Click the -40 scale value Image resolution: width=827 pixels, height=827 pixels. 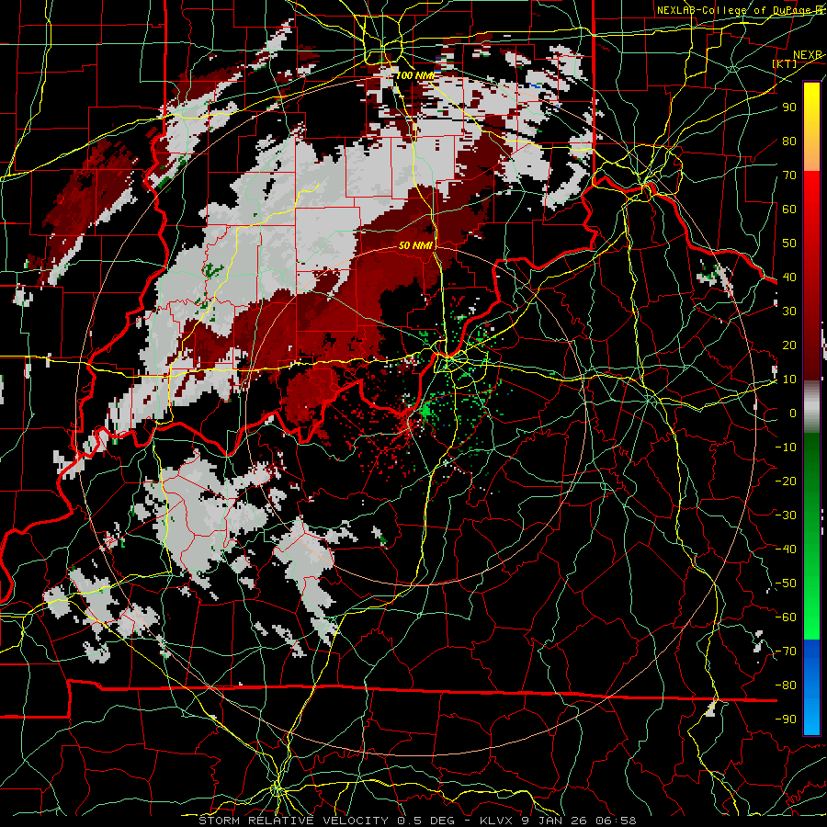tap(786, 549)
